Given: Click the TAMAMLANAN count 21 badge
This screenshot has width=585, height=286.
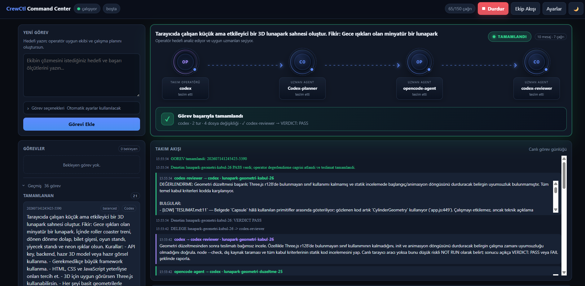Looking at the screenshot, I should [x=135, y=196].
